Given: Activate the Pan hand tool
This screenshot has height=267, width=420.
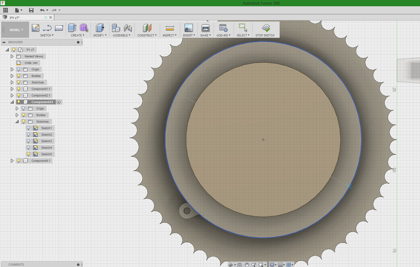Looking at the screenshot, I should [x=247, y=265].
